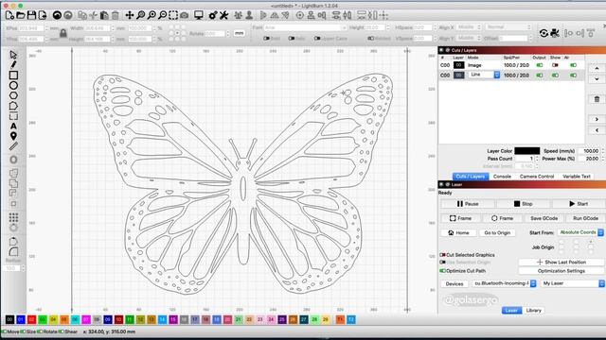
Task: Toggle Air switch on the Image layer
Action: click(x=574, y=65)
